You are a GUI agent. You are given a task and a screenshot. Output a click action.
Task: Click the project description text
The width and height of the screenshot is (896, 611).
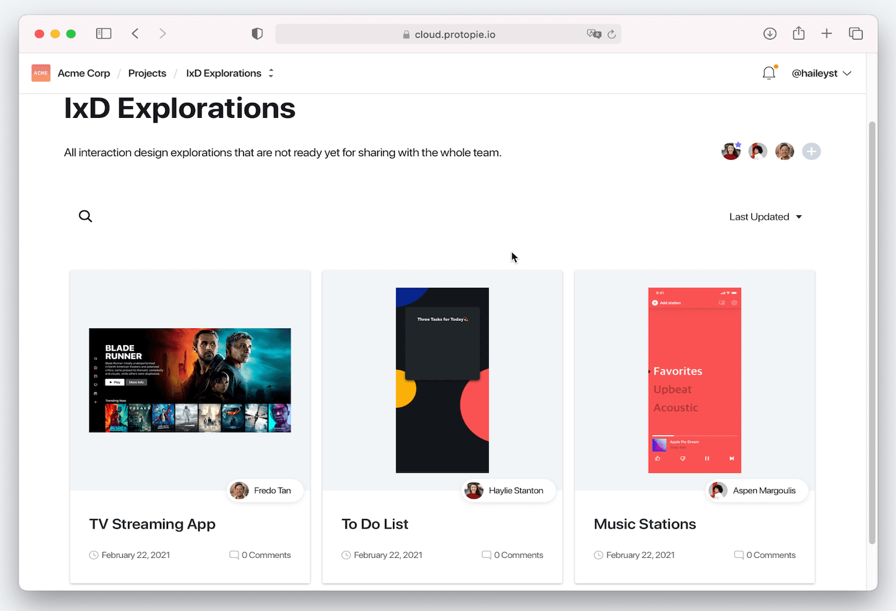click(x=283, y=152)
